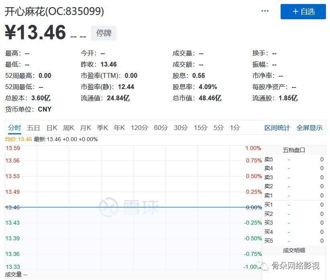Click the 52周最高 0.00 value
The height and width of the screenshot is (280, 330).
pos(45,75)
